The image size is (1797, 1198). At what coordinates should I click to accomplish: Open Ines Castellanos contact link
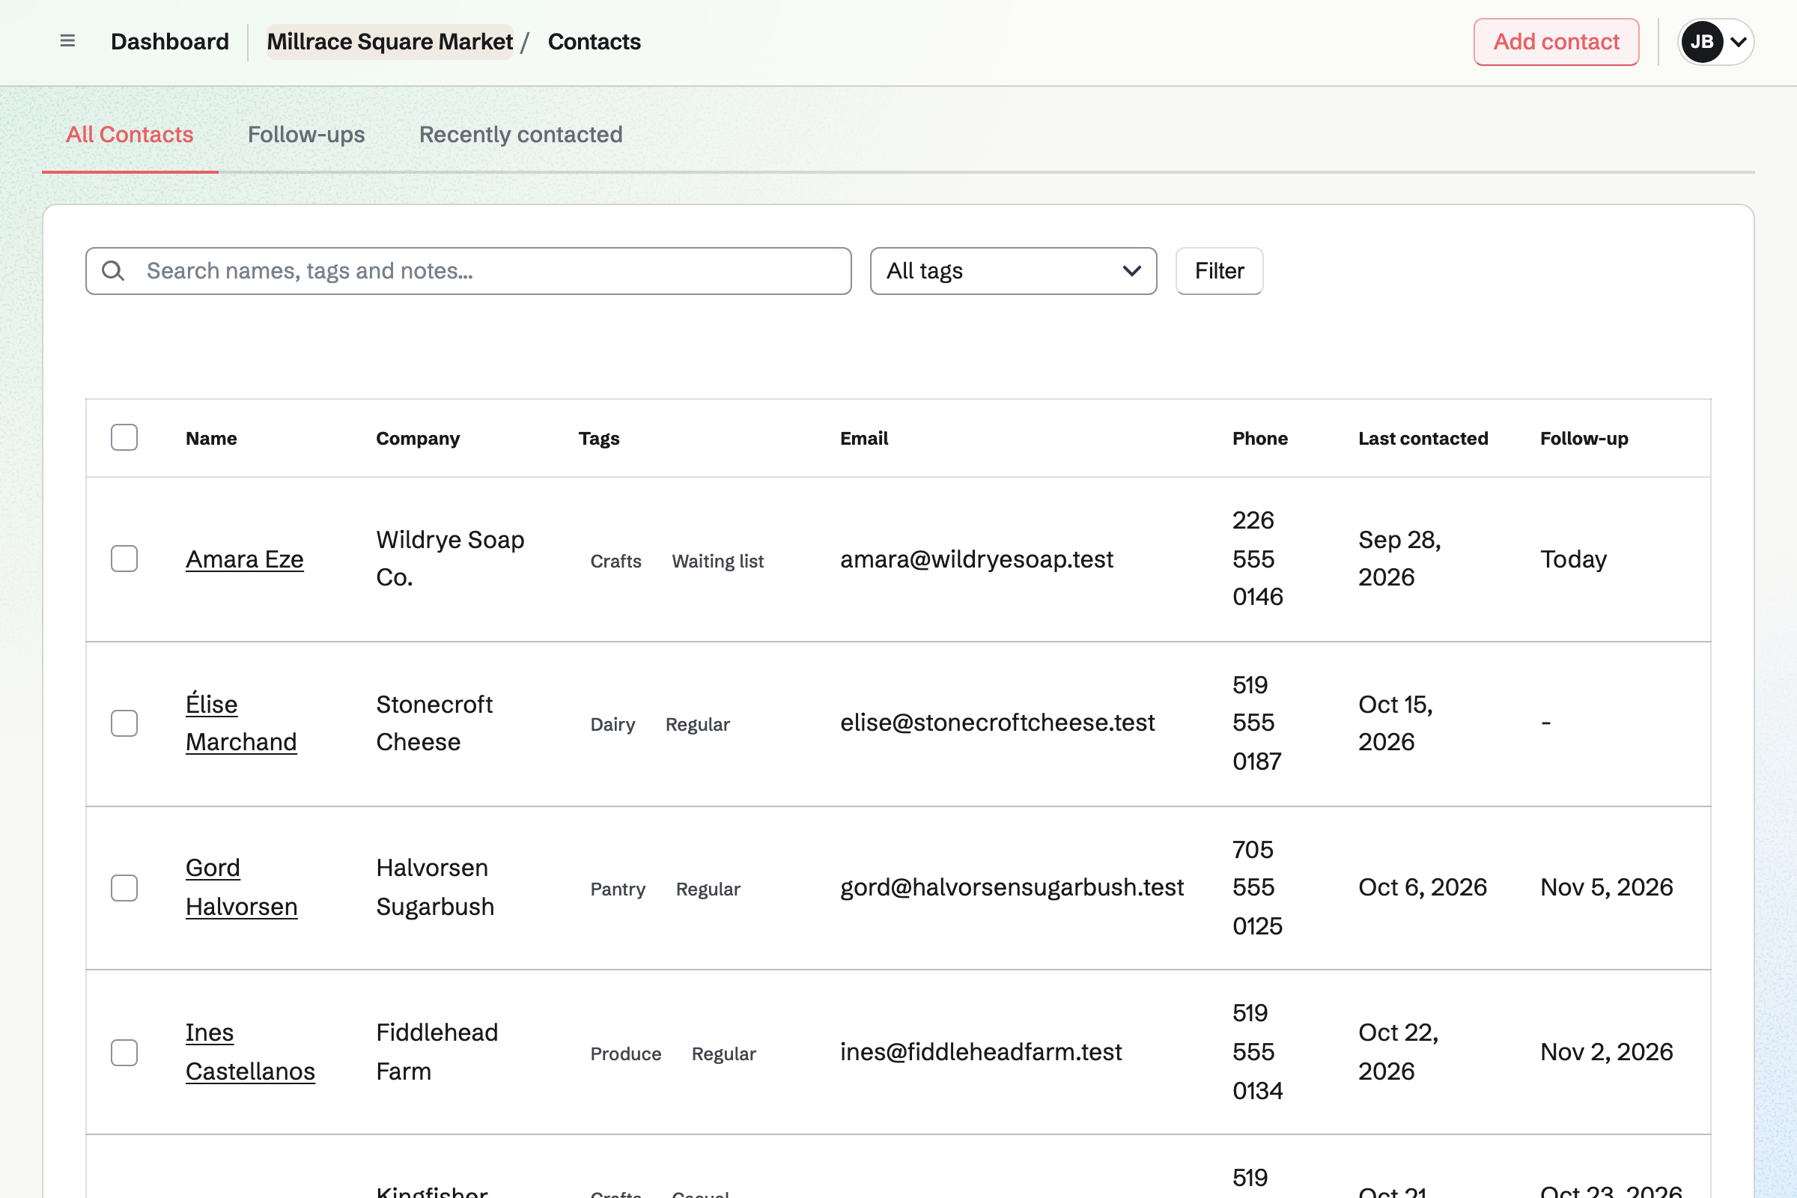[x=251, y=1052]
